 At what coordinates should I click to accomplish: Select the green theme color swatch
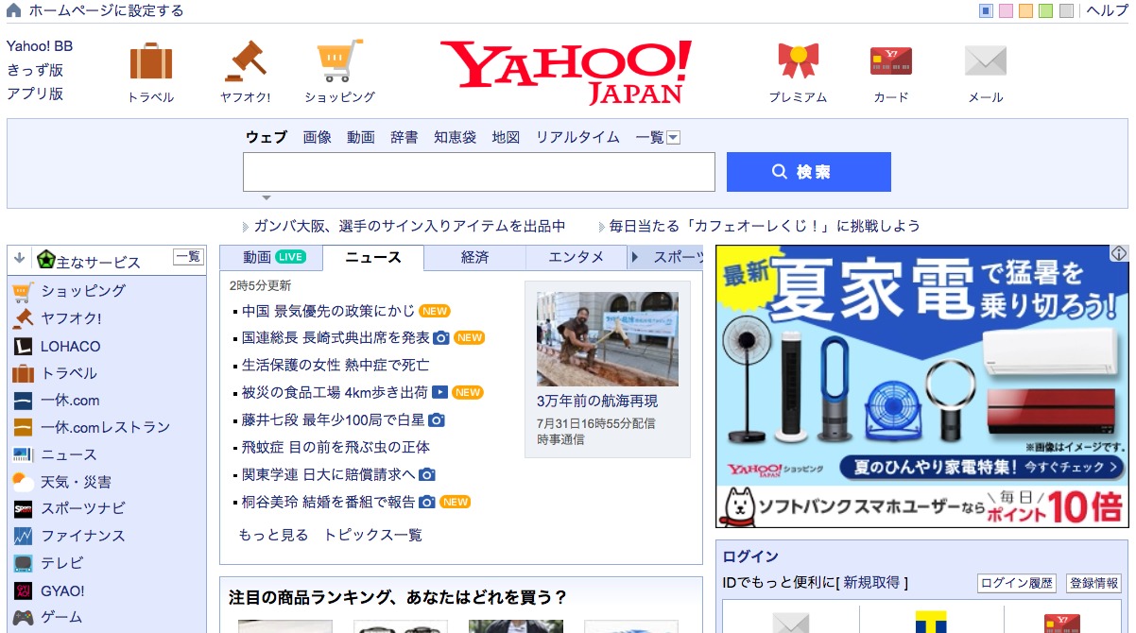[1046, 11]
